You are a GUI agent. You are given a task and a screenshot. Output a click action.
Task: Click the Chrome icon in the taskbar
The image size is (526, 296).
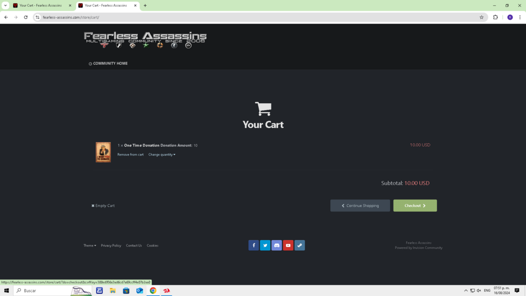pyautogui.click(x=153, y=290)
